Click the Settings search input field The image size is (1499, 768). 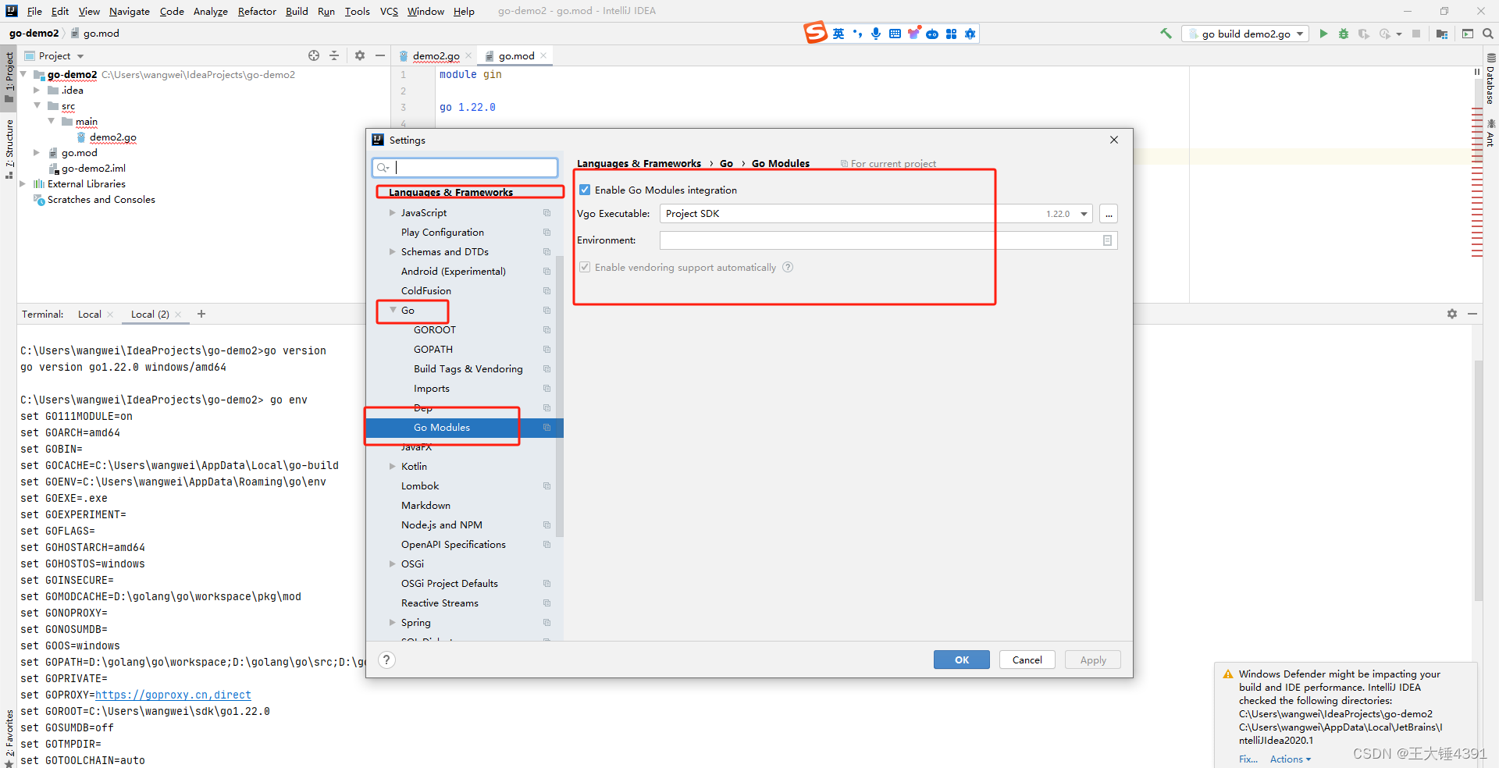point(465,167)
